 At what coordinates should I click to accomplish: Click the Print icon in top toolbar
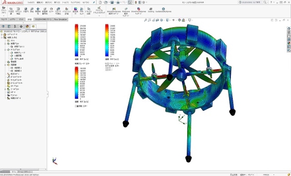(x=118, y=2)
